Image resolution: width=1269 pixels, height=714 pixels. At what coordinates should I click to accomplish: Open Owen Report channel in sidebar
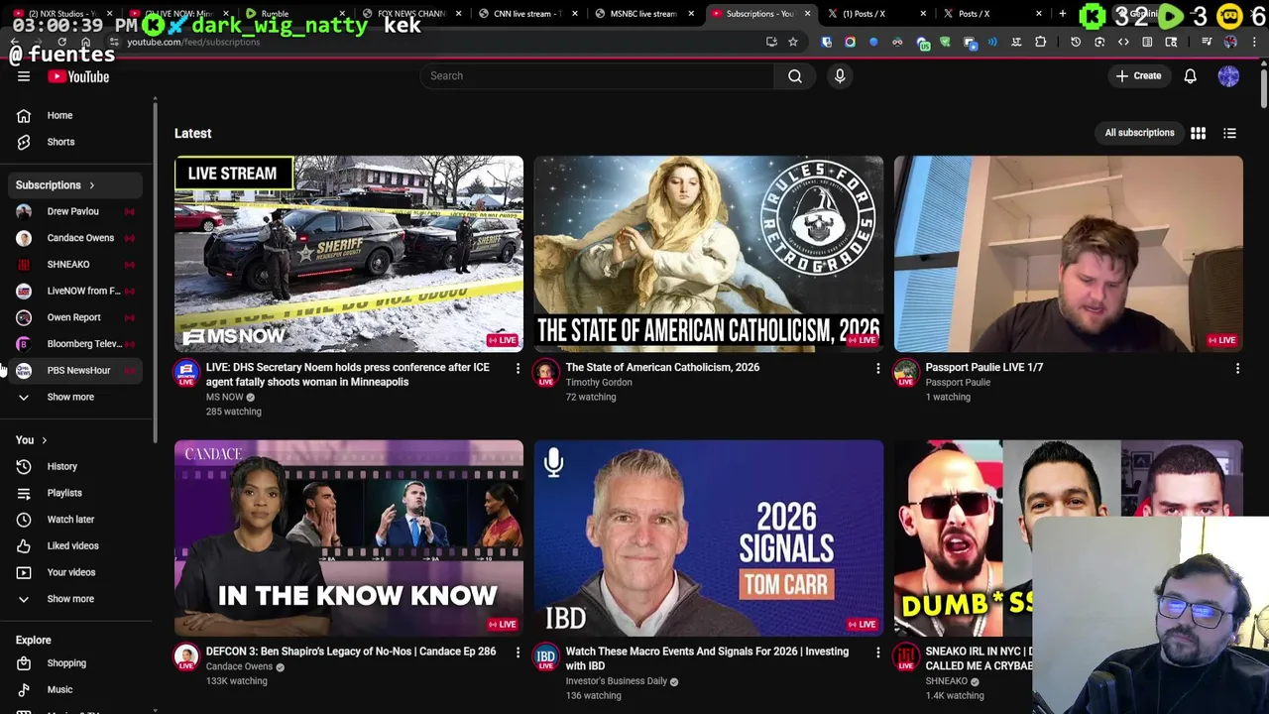point(77,317)
